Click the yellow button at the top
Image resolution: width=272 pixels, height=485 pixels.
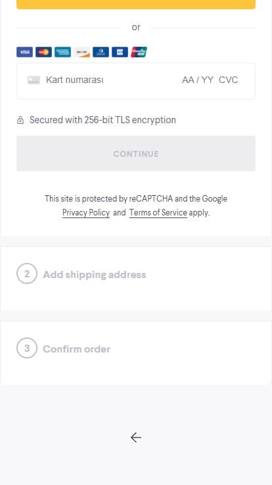pyautogui.click(x=136, y=5)
